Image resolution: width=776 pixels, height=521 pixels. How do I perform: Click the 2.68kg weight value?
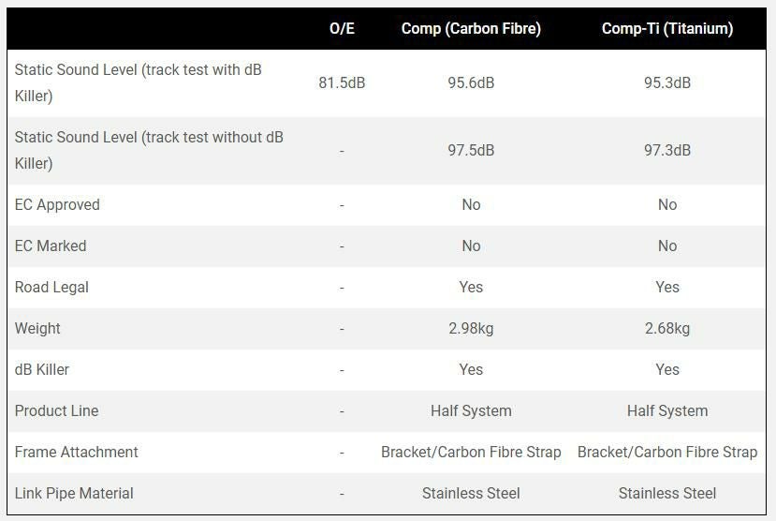tap(666, 328)
